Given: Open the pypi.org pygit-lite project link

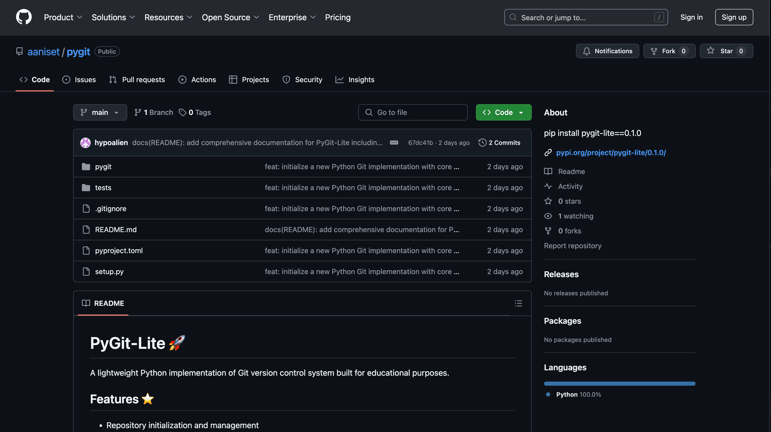Looking at the screenshot, I should [x=611, y=153].
